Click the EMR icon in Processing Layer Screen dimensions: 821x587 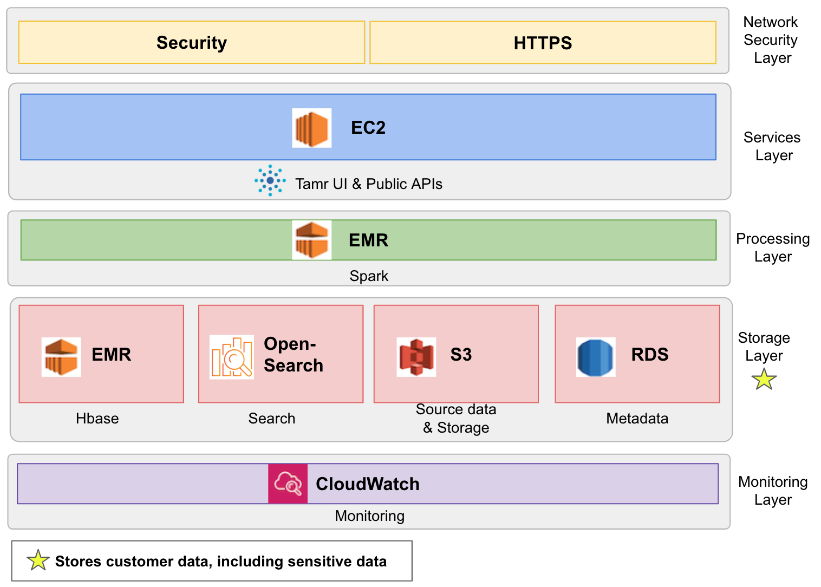pos(312,240)
